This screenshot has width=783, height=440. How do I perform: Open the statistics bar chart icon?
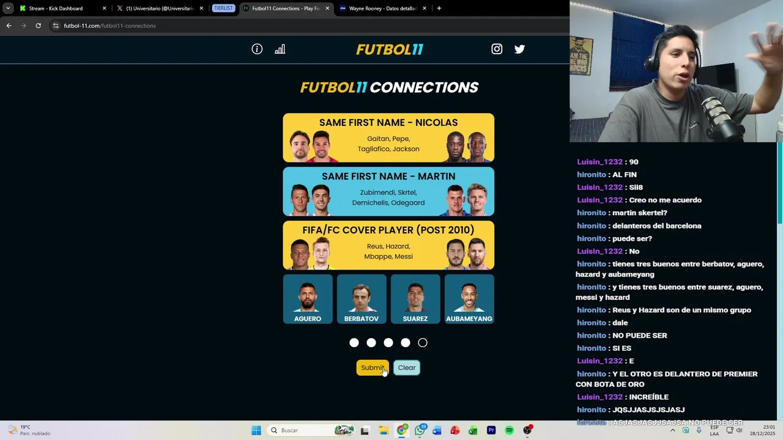[280, 49]
